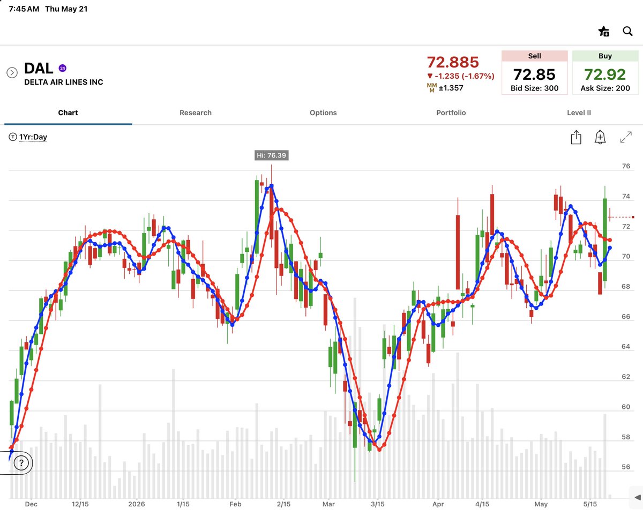Tap the Dec date axis label
Image resolution: width=643 pixels, height=516 pixels.
pos(31,504)
